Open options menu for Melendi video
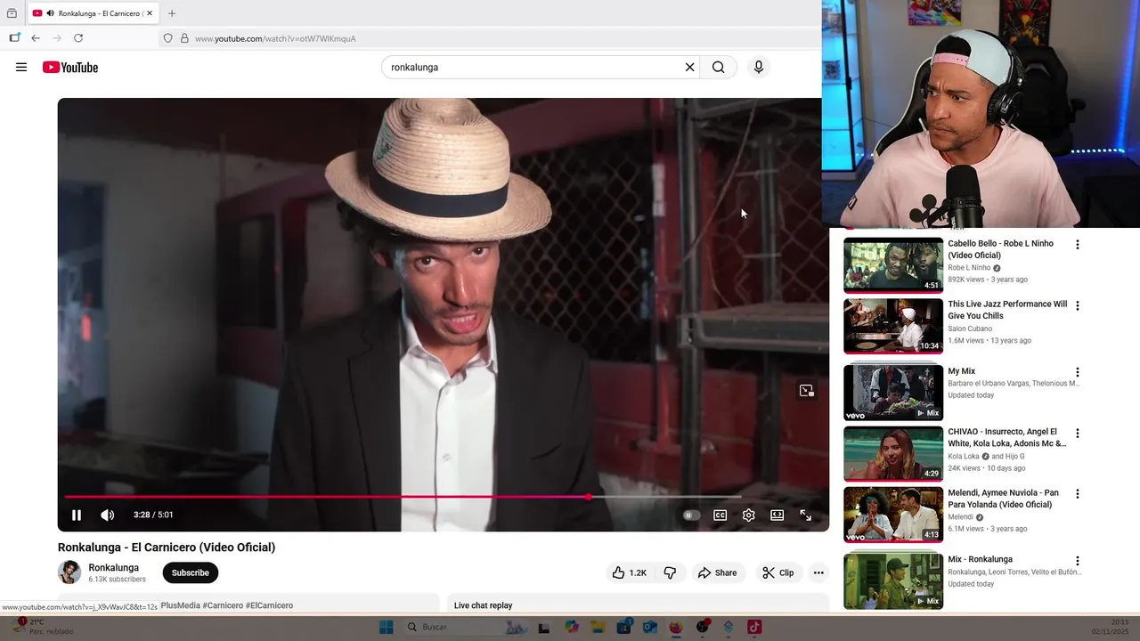Screen dimensions: 1140x641 [1077, 493]
